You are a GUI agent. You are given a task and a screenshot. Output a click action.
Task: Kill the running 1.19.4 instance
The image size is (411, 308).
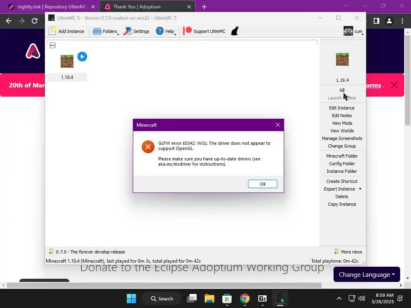pyautogui.click(x=342, y=90)
